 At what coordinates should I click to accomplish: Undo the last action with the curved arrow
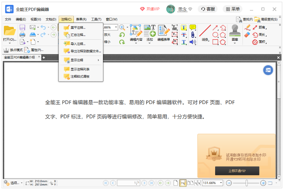tap(43, 28)
